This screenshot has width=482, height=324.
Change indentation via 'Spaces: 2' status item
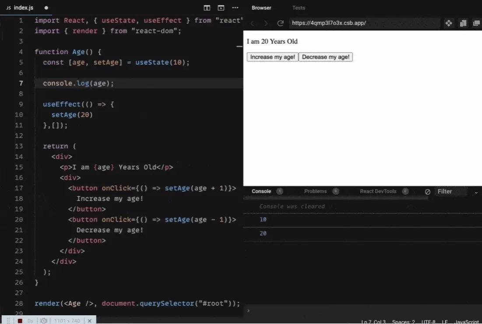(403, 321)
